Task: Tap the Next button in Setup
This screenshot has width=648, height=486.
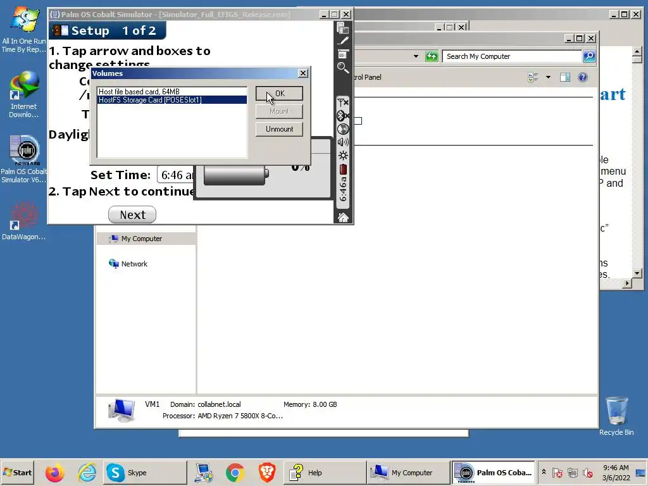Action: pos(132,215)
